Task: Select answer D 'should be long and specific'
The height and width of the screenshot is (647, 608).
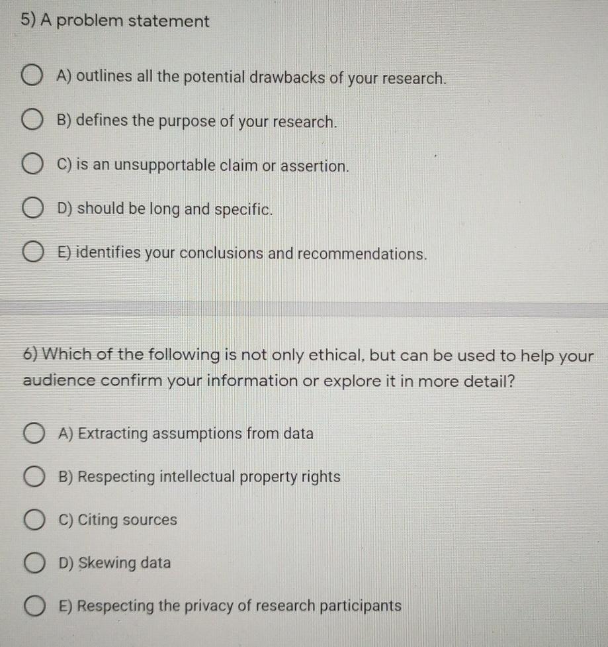Action: tap(32, 207)
